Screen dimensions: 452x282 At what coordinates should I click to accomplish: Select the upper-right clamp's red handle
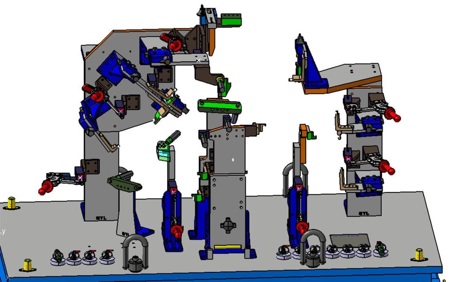pyautogui.click(x=392, y=115)
